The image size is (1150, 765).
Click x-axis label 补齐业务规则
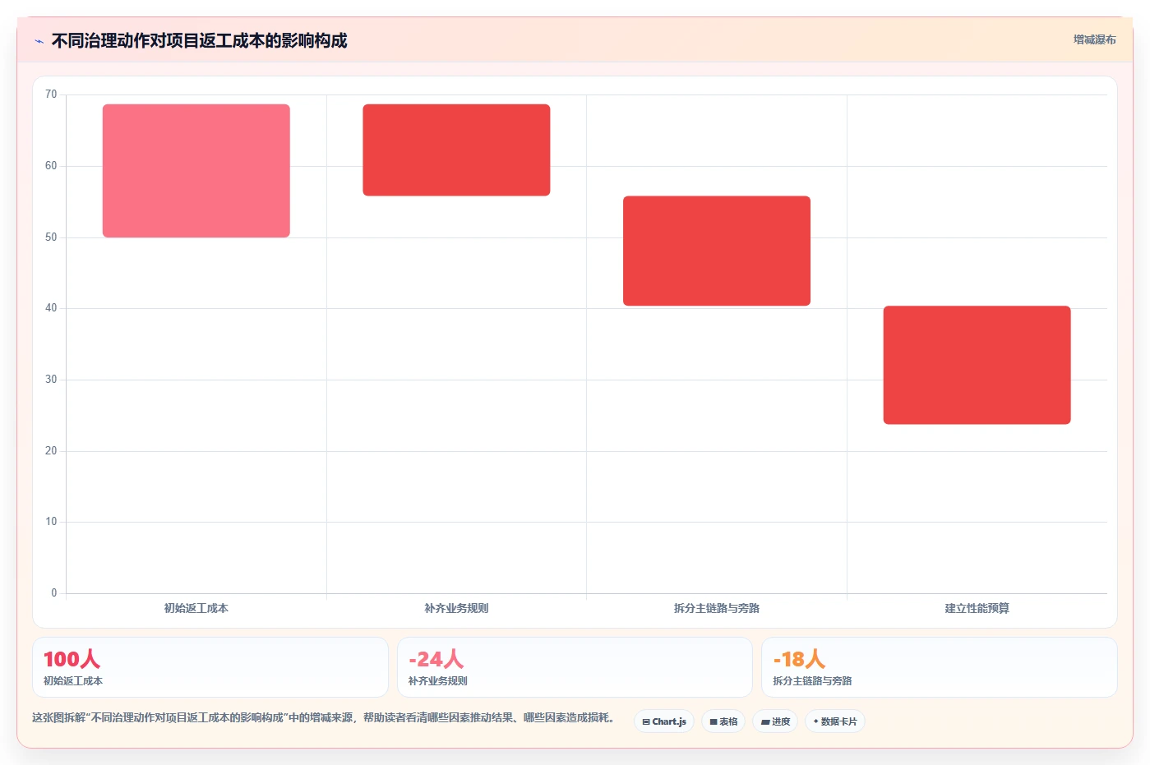tap(456, 608)
